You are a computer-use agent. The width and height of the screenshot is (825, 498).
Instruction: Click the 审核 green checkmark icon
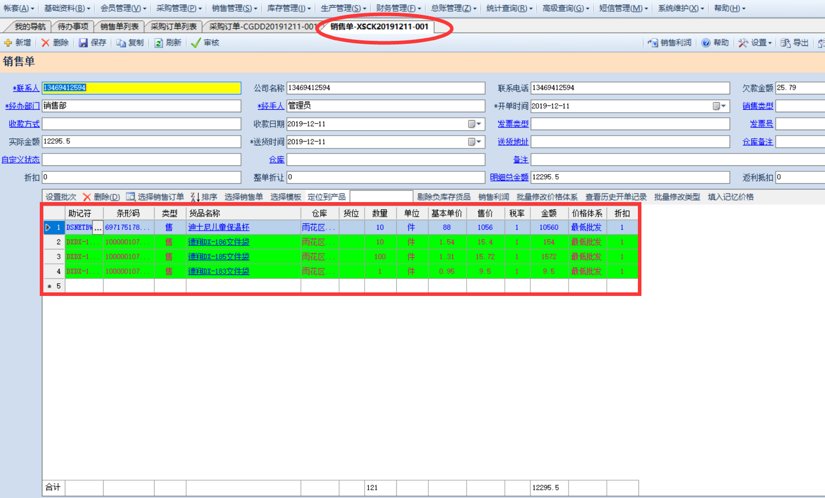(x=195, y=43)
